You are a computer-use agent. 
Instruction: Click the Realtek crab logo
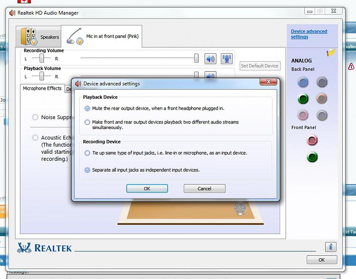point(24,248)
